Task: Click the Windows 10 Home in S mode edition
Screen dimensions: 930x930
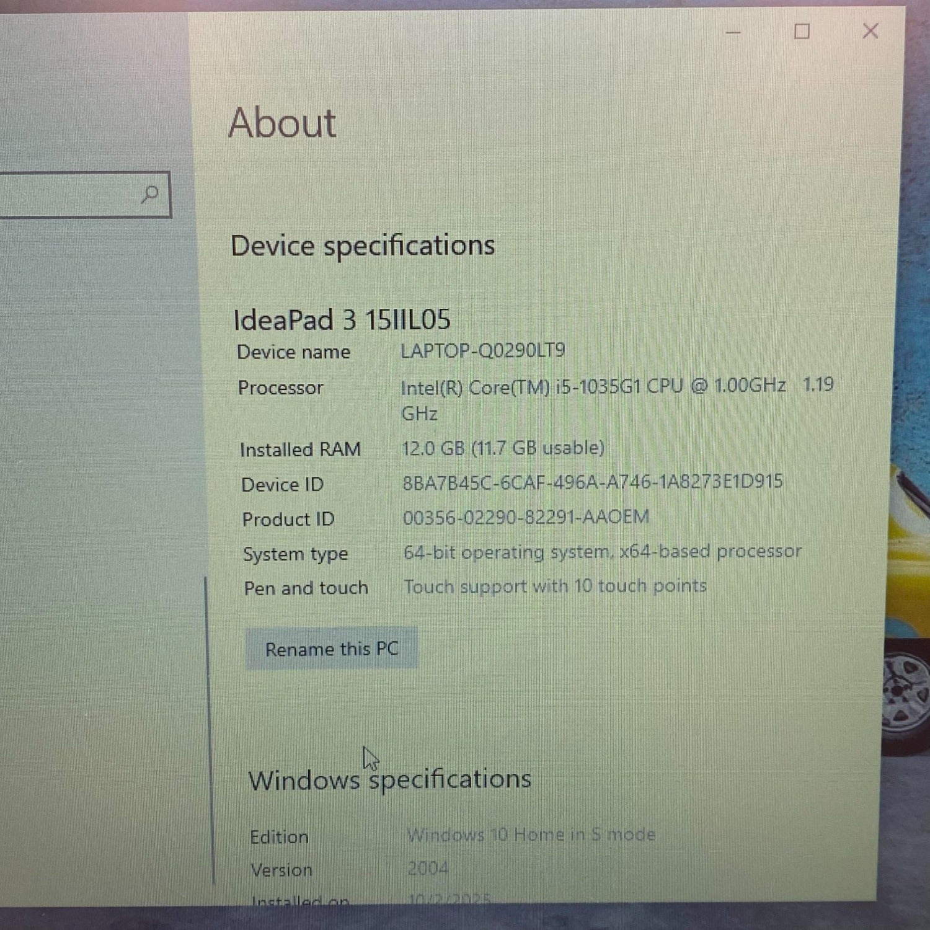Action: (x=531, y=835)
